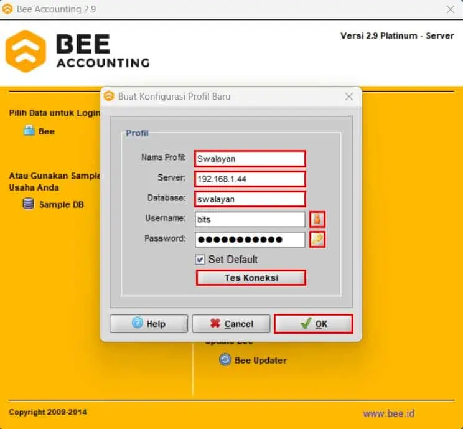This screenshot has height=429, width=463.
Task: Click the Bee icon in main title bar
Action: pyautogui.click(x=7, y=9)
